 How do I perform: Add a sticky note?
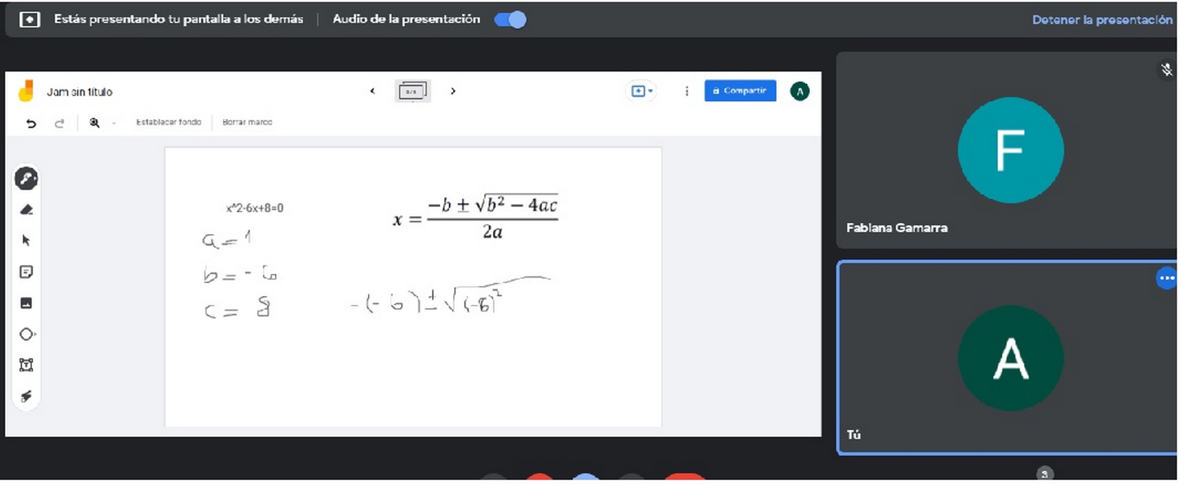pyautogui.click(x=26, y=272)
